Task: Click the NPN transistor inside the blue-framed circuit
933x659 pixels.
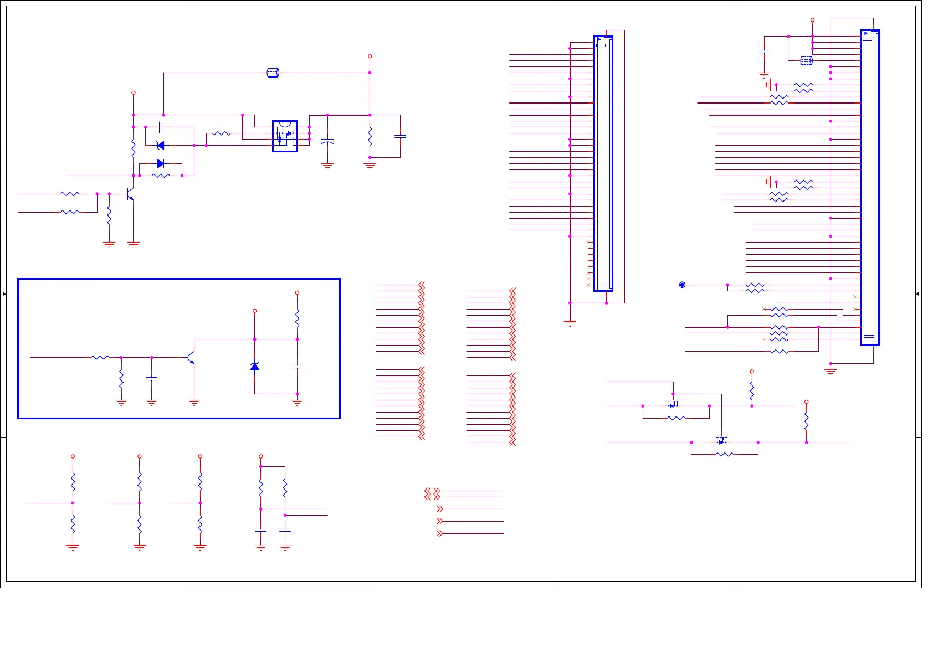Action: [x=191, y=357]
